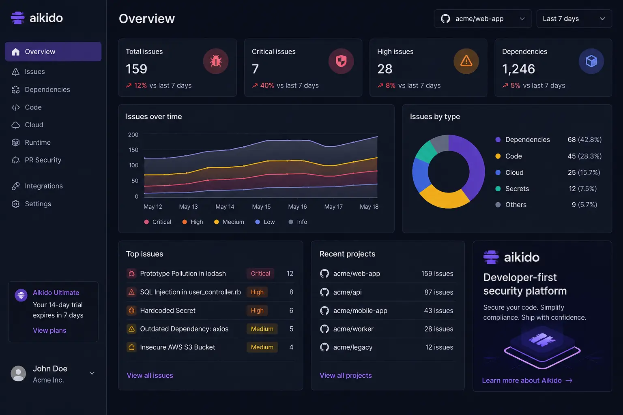Click the "1,246" Dependencies count

[x=519, y=69]
